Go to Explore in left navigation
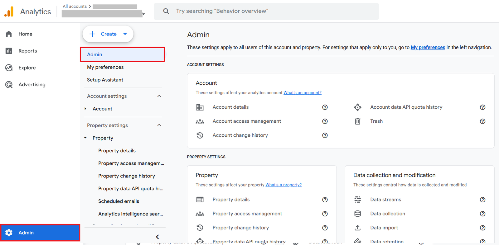This screenshot has width=499, height=245. (x=27, y=68)
